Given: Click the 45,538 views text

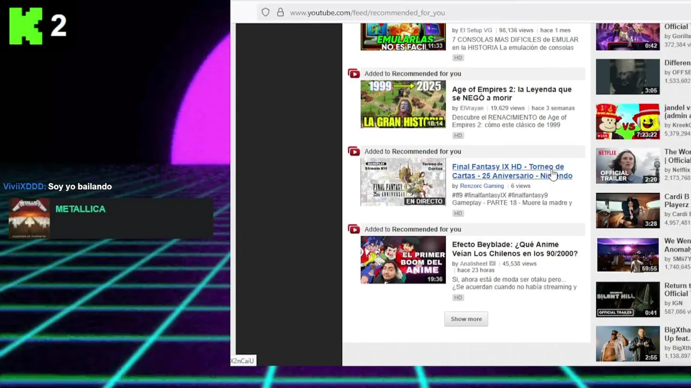Looking at the screenshot, I should tap(519, 264).
